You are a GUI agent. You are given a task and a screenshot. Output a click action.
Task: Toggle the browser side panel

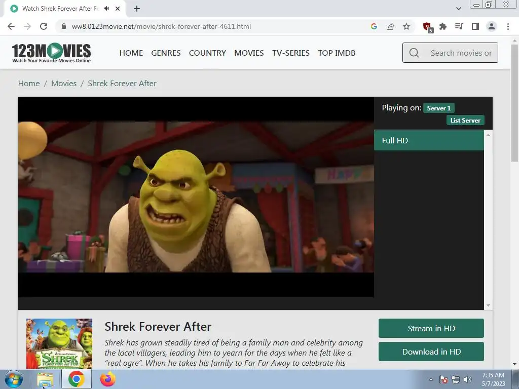click(x=475, y=26)
